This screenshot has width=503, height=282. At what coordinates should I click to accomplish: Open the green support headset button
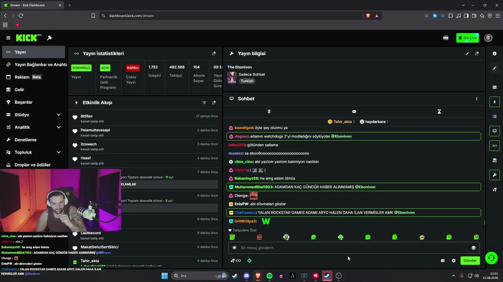coord(491,258)
